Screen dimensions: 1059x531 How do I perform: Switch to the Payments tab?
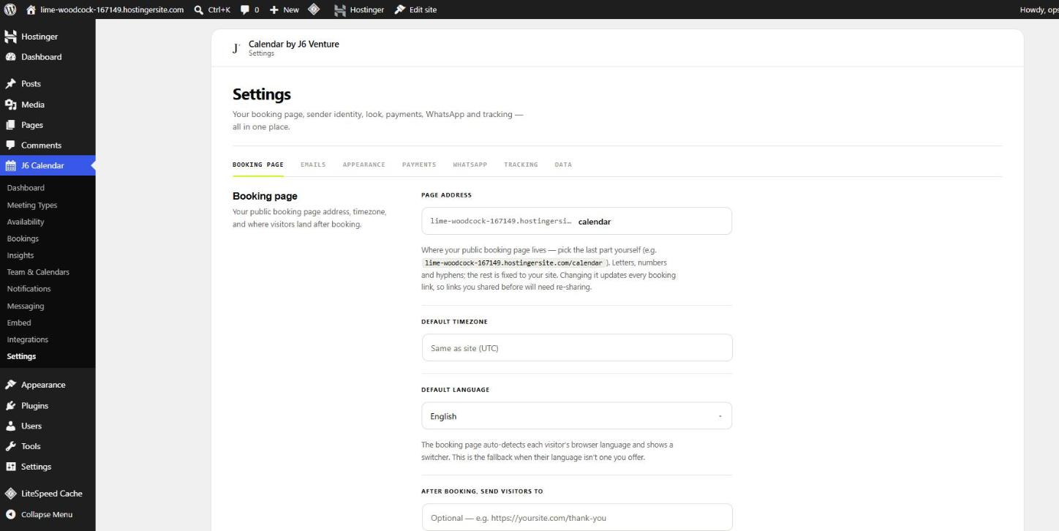point(419,165)
